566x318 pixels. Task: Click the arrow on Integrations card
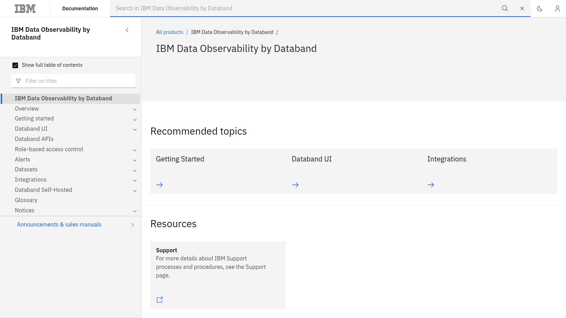tap(431, 185)
